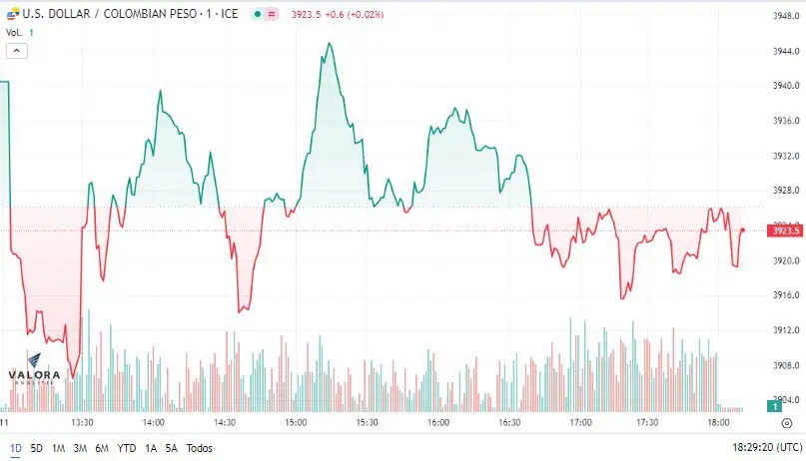Select the 1A yearly range
Image resolution: width=806 pixels, height=461 pixels.
[x=151, y=448]
